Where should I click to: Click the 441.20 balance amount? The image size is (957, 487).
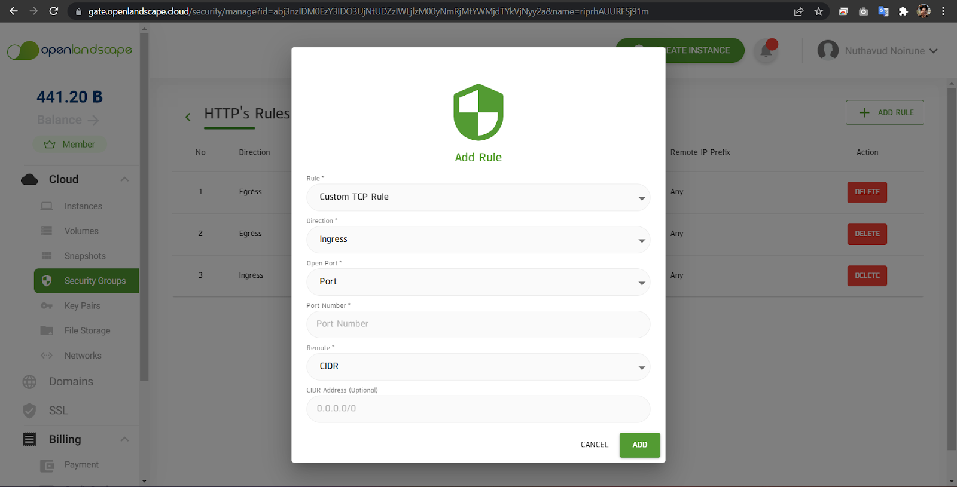[x=69, y=97]
